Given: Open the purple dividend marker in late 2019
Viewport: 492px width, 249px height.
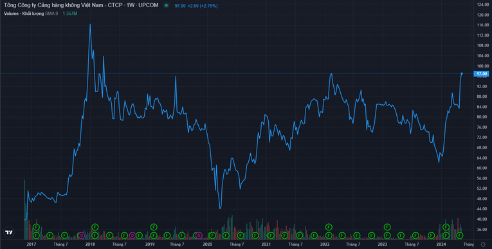Looking at the screenshot, I should [x=198, y=235].
